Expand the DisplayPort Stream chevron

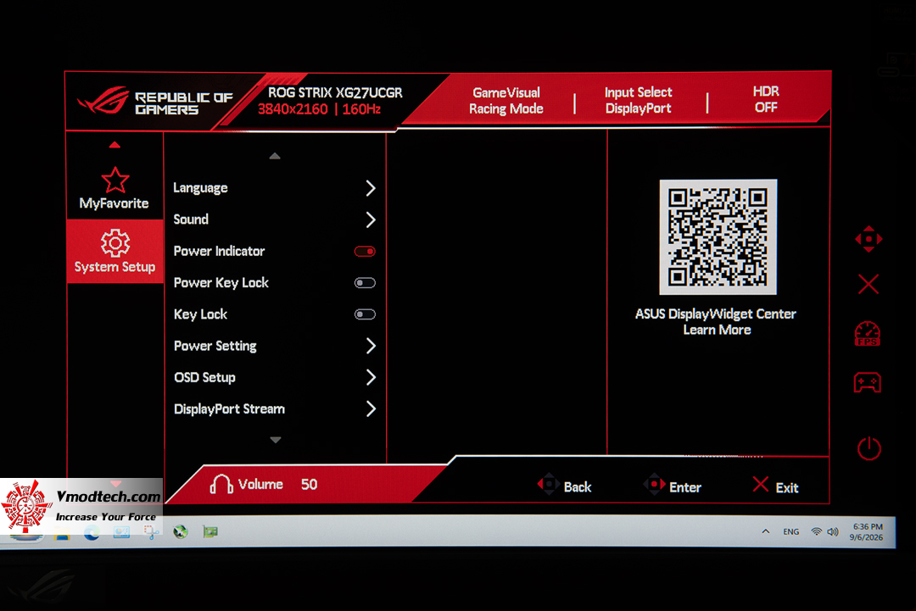[x=371, y=408]
